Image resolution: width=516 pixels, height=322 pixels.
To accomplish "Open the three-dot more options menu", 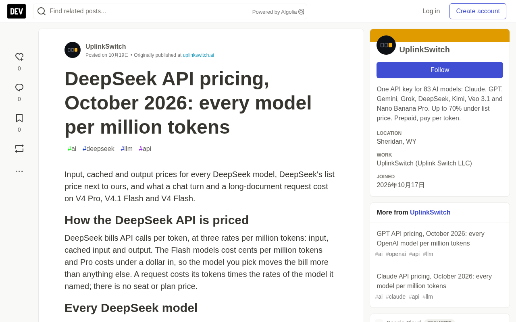I will [19, 171].
